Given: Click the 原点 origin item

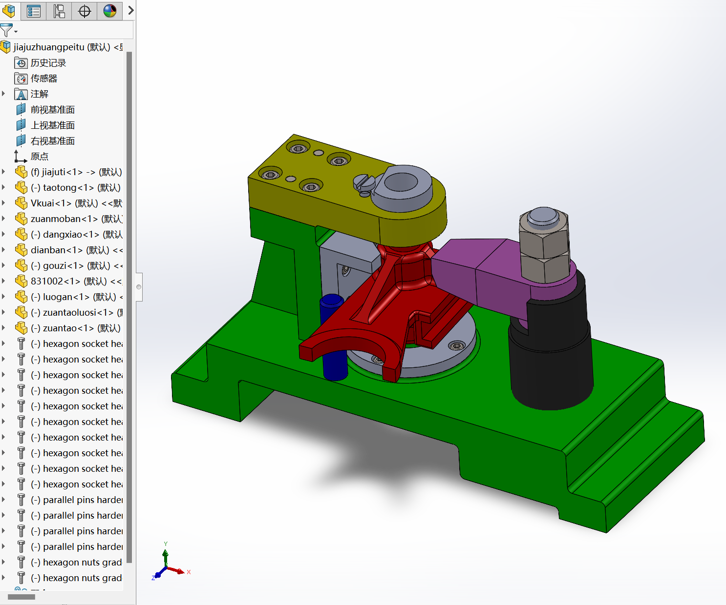Looking at the screenshot, I should pyautogui.click(x=39, y=157).
